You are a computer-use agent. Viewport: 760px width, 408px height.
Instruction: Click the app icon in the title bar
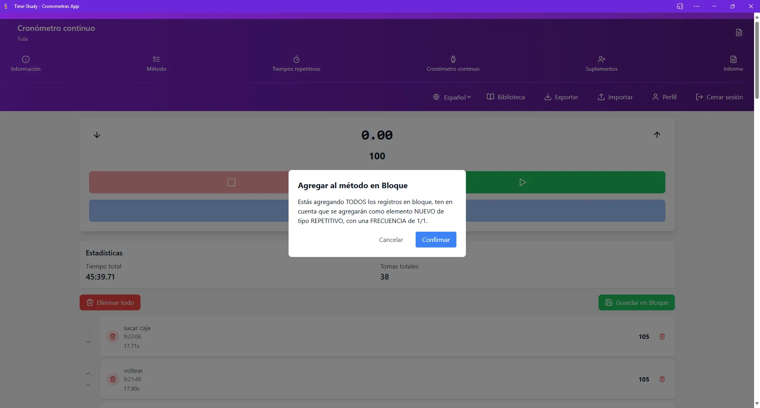pos(6,6)
